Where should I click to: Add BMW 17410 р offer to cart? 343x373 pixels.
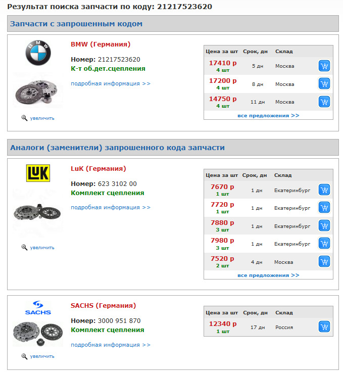pos(324,66)
